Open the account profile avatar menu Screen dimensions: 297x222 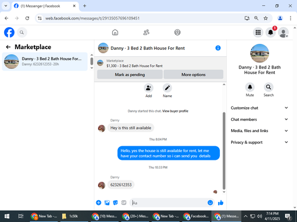283,33
